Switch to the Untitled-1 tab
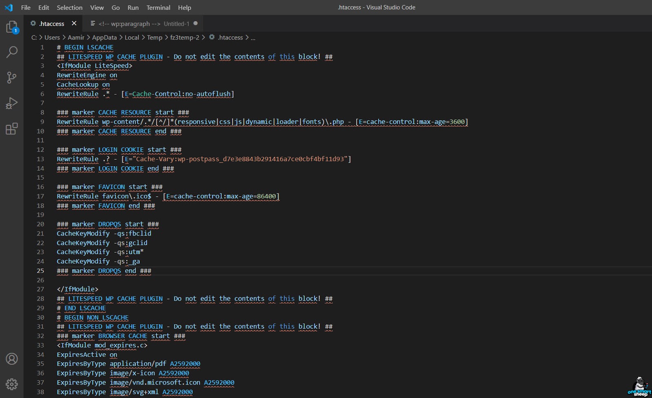 (143, 23)
